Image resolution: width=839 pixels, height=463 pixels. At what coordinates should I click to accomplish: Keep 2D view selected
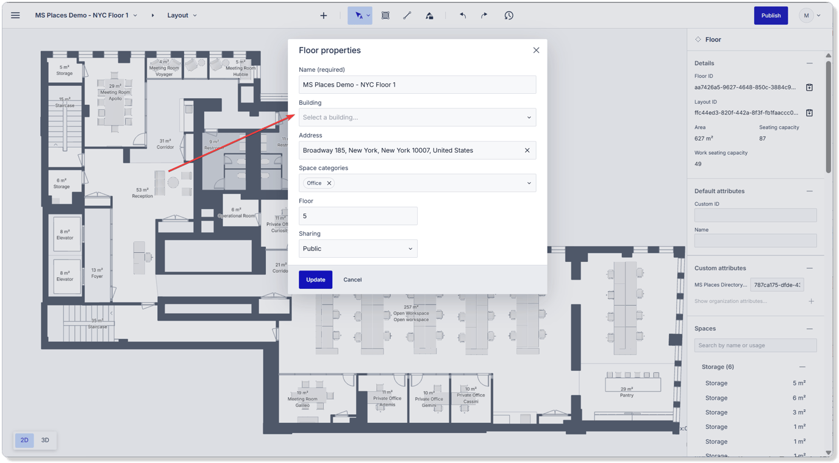(x=24, y=439)
